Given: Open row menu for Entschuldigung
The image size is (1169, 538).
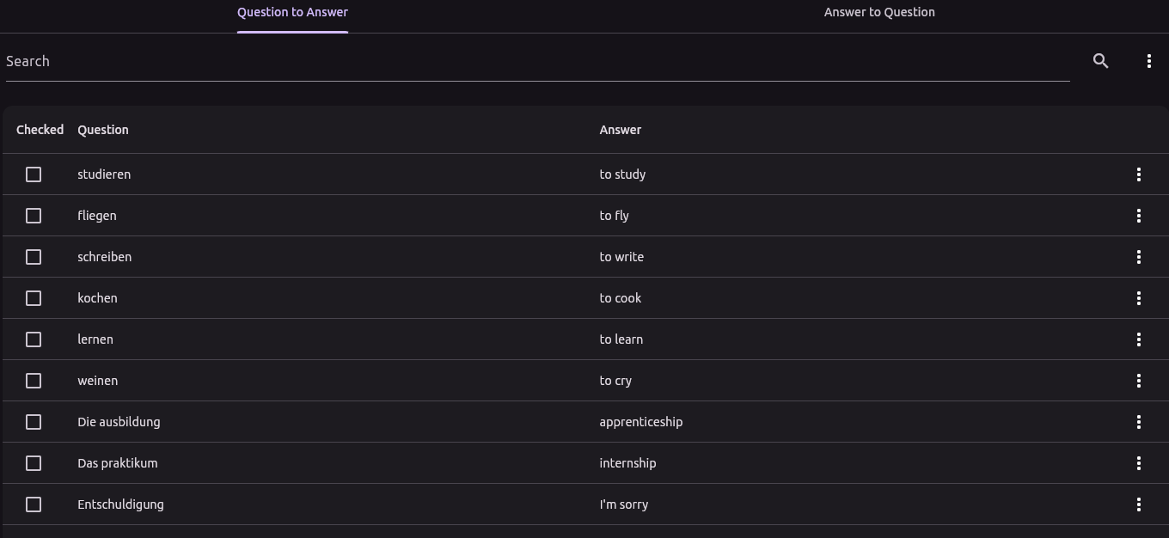Looking at the screenshot, I should [x=1138, y=504].
